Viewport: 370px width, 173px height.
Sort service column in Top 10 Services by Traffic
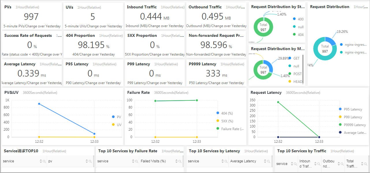pos(292,164)
